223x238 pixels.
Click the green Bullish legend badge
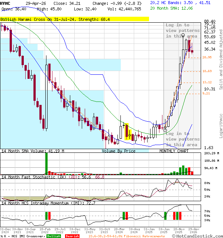tap(54, 236)
